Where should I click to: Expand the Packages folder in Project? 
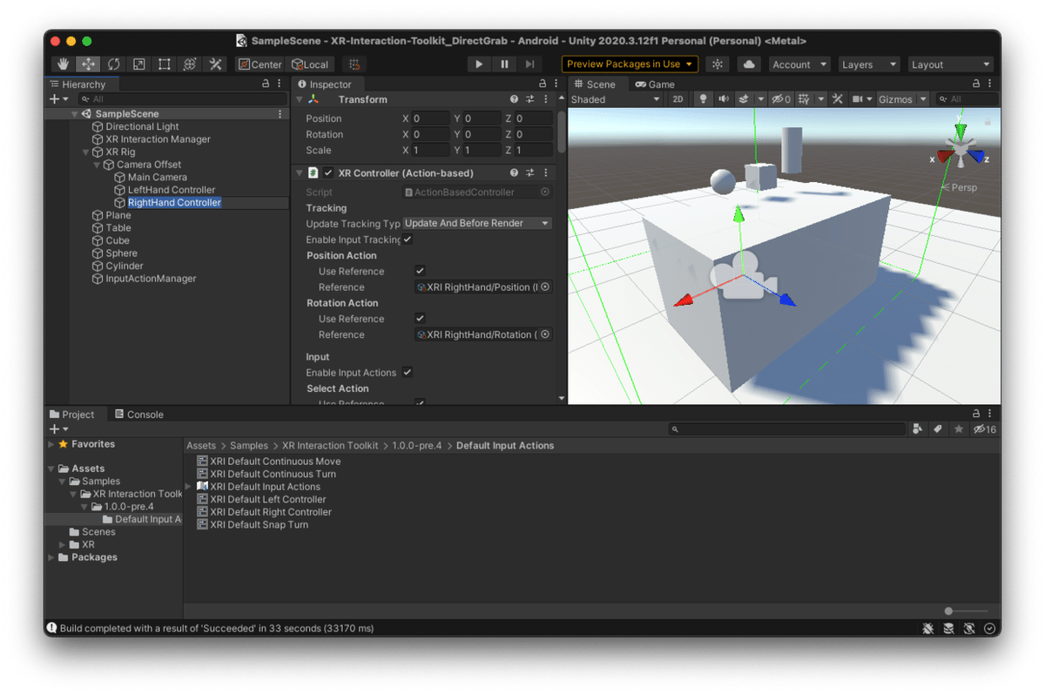click(x=51, y=557)
